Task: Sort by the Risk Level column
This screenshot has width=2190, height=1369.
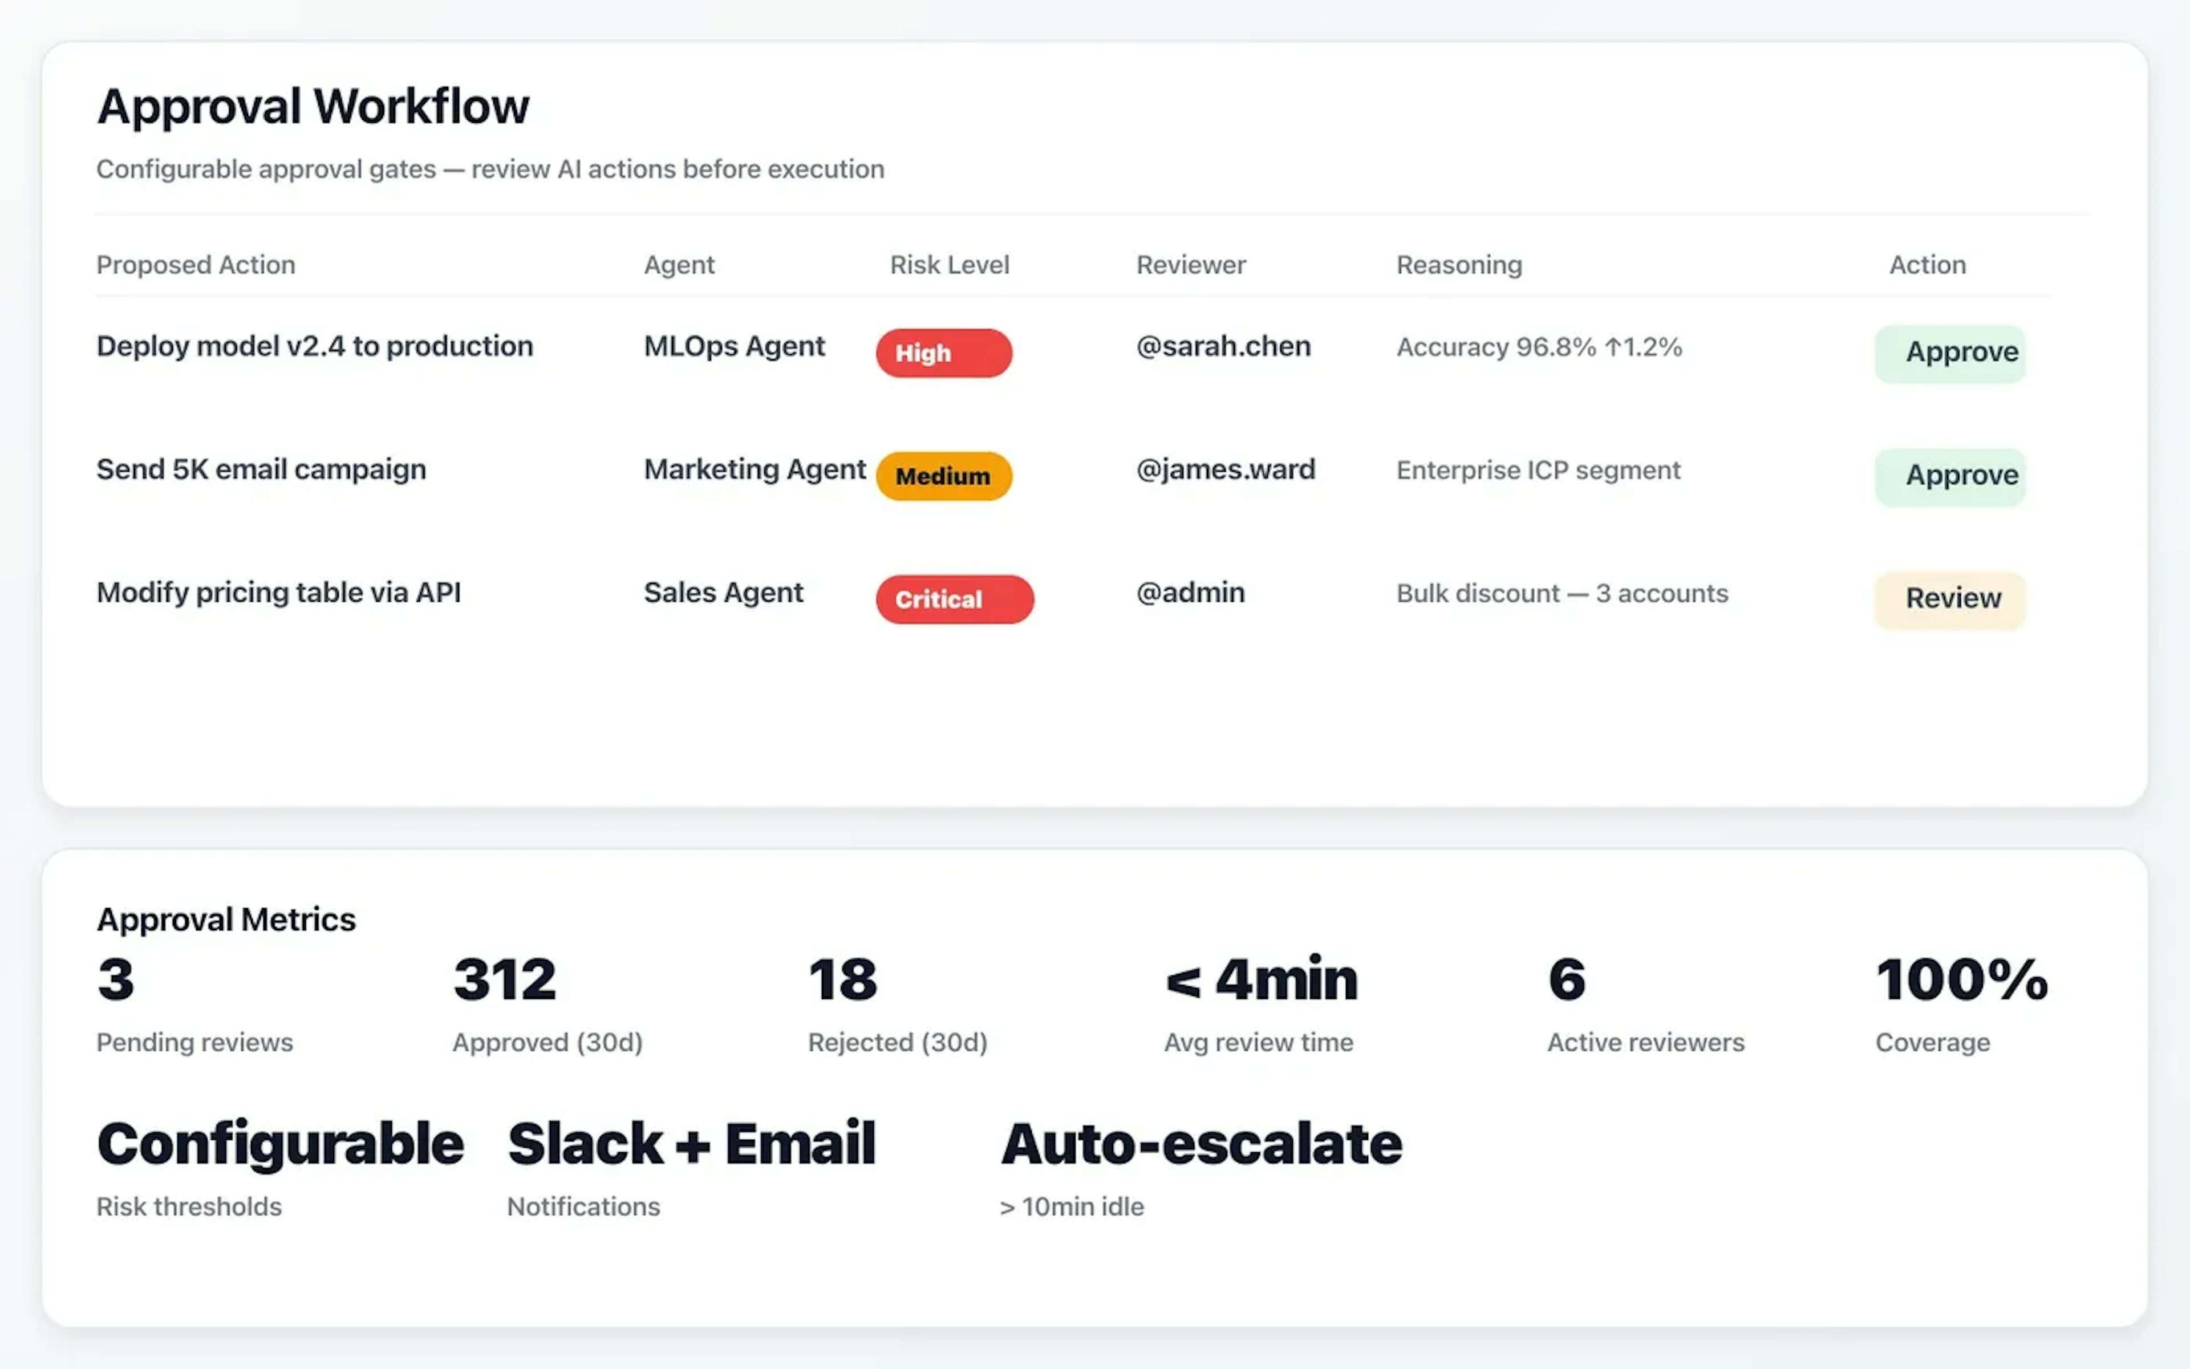Action: click(x=950, y=264)
